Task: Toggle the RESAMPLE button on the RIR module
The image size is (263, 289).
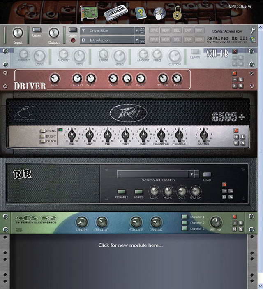Action: tap(121, 192)
